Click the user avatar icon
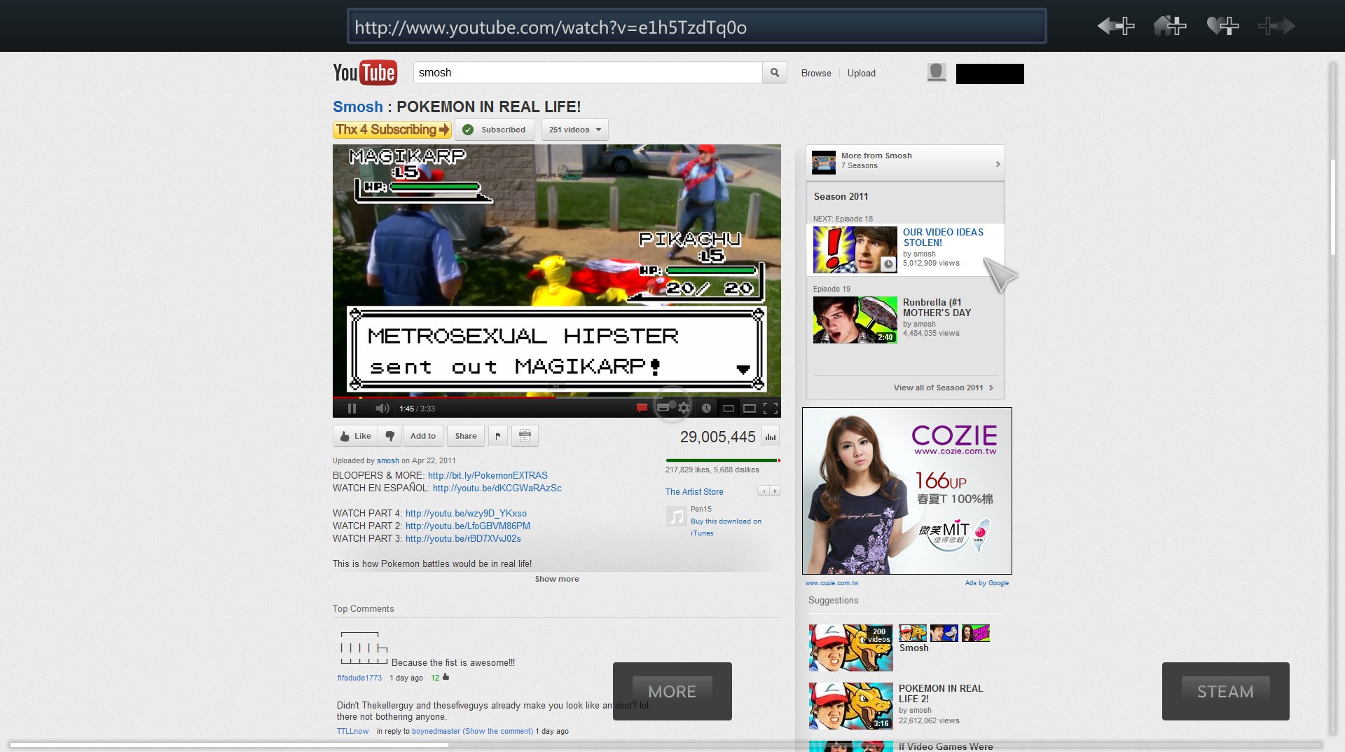 point(937,72)
